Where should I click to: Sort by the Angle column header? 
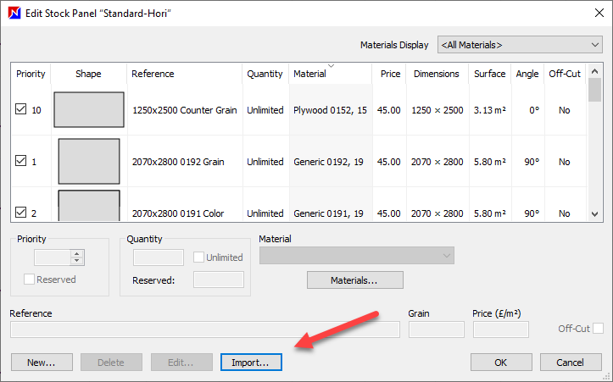tap(527, 74)
